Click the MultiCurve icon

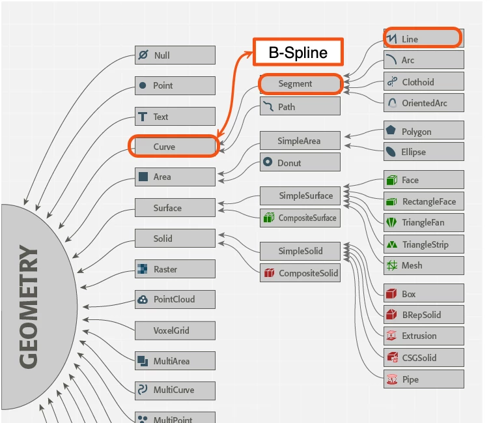143,390
